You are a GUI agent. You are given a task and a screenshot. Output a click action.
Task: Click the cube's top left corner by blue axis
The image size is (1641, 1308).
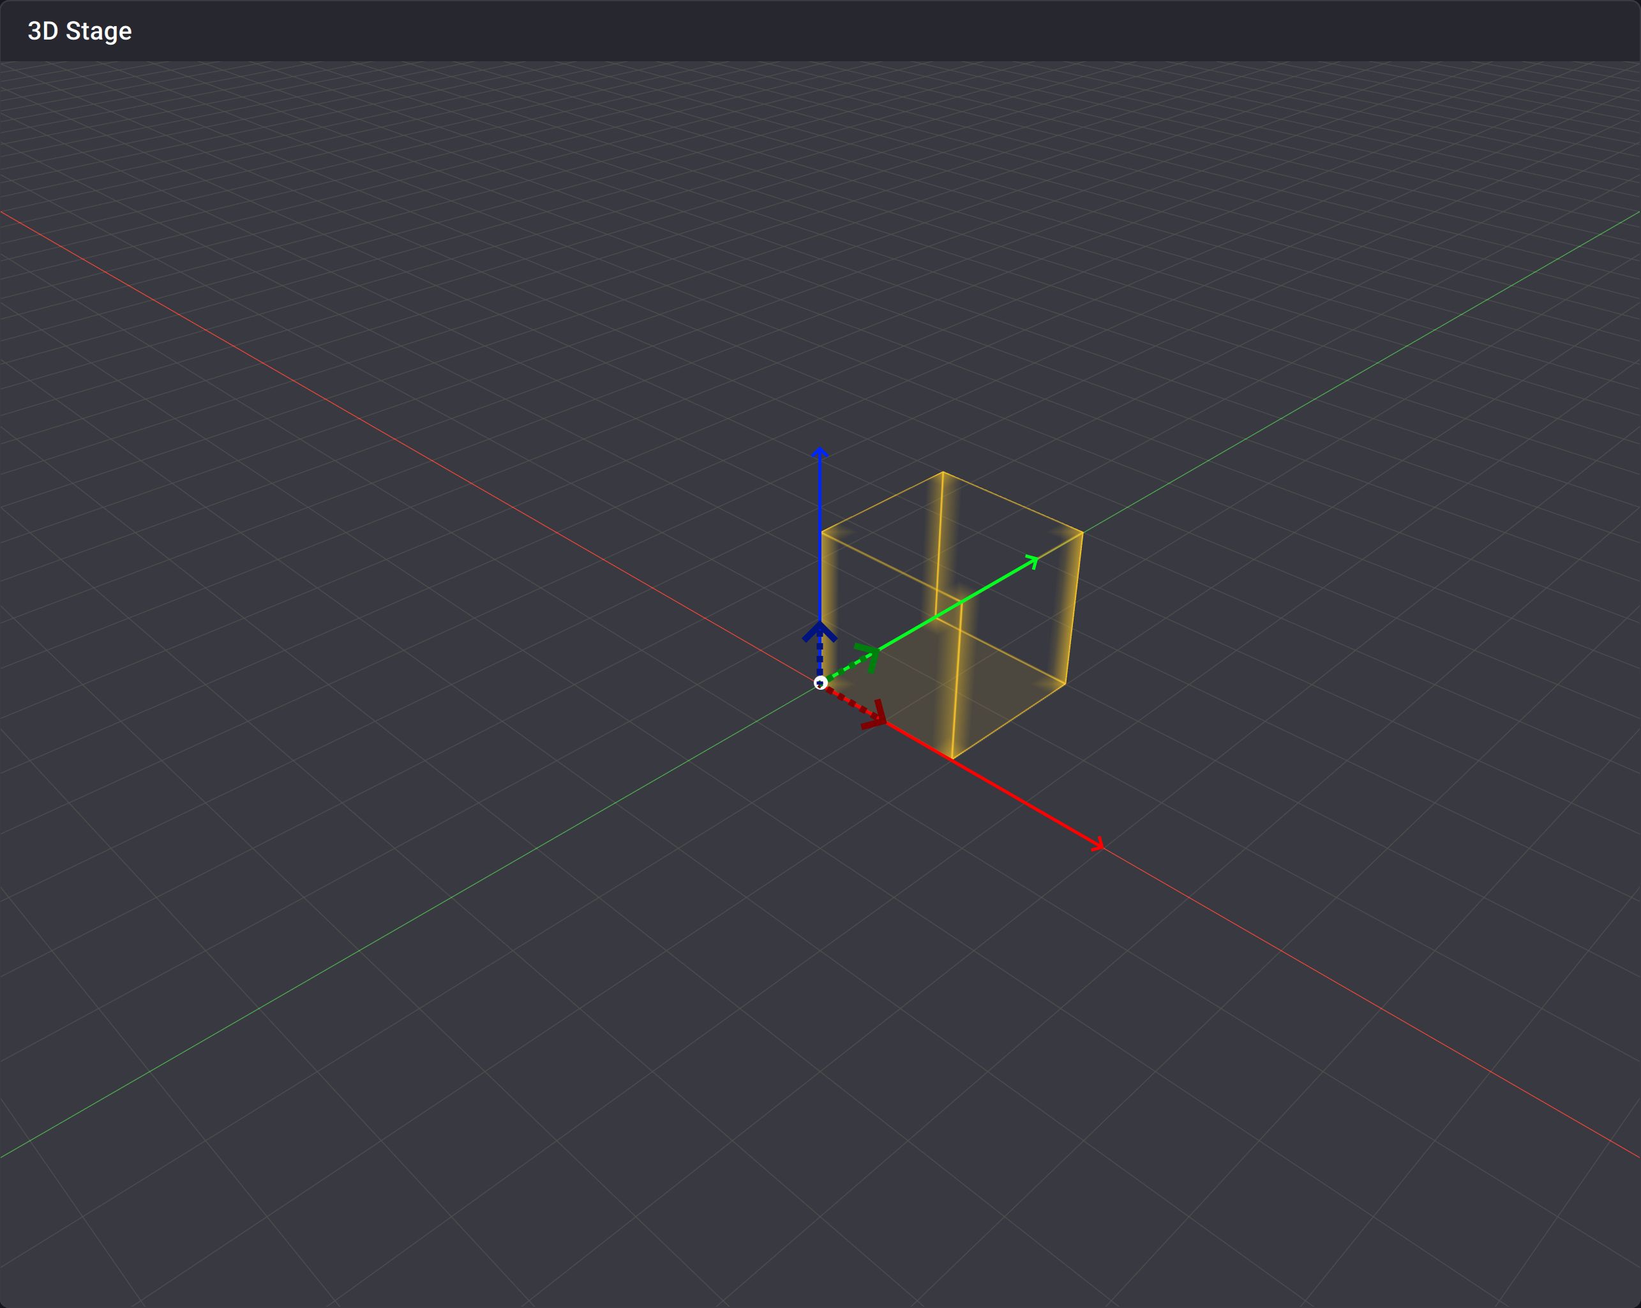pyautogui.click(x=822, y=531)
